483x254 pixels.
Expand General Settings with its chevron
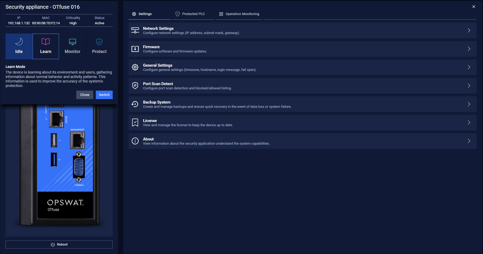coord(469,67)
